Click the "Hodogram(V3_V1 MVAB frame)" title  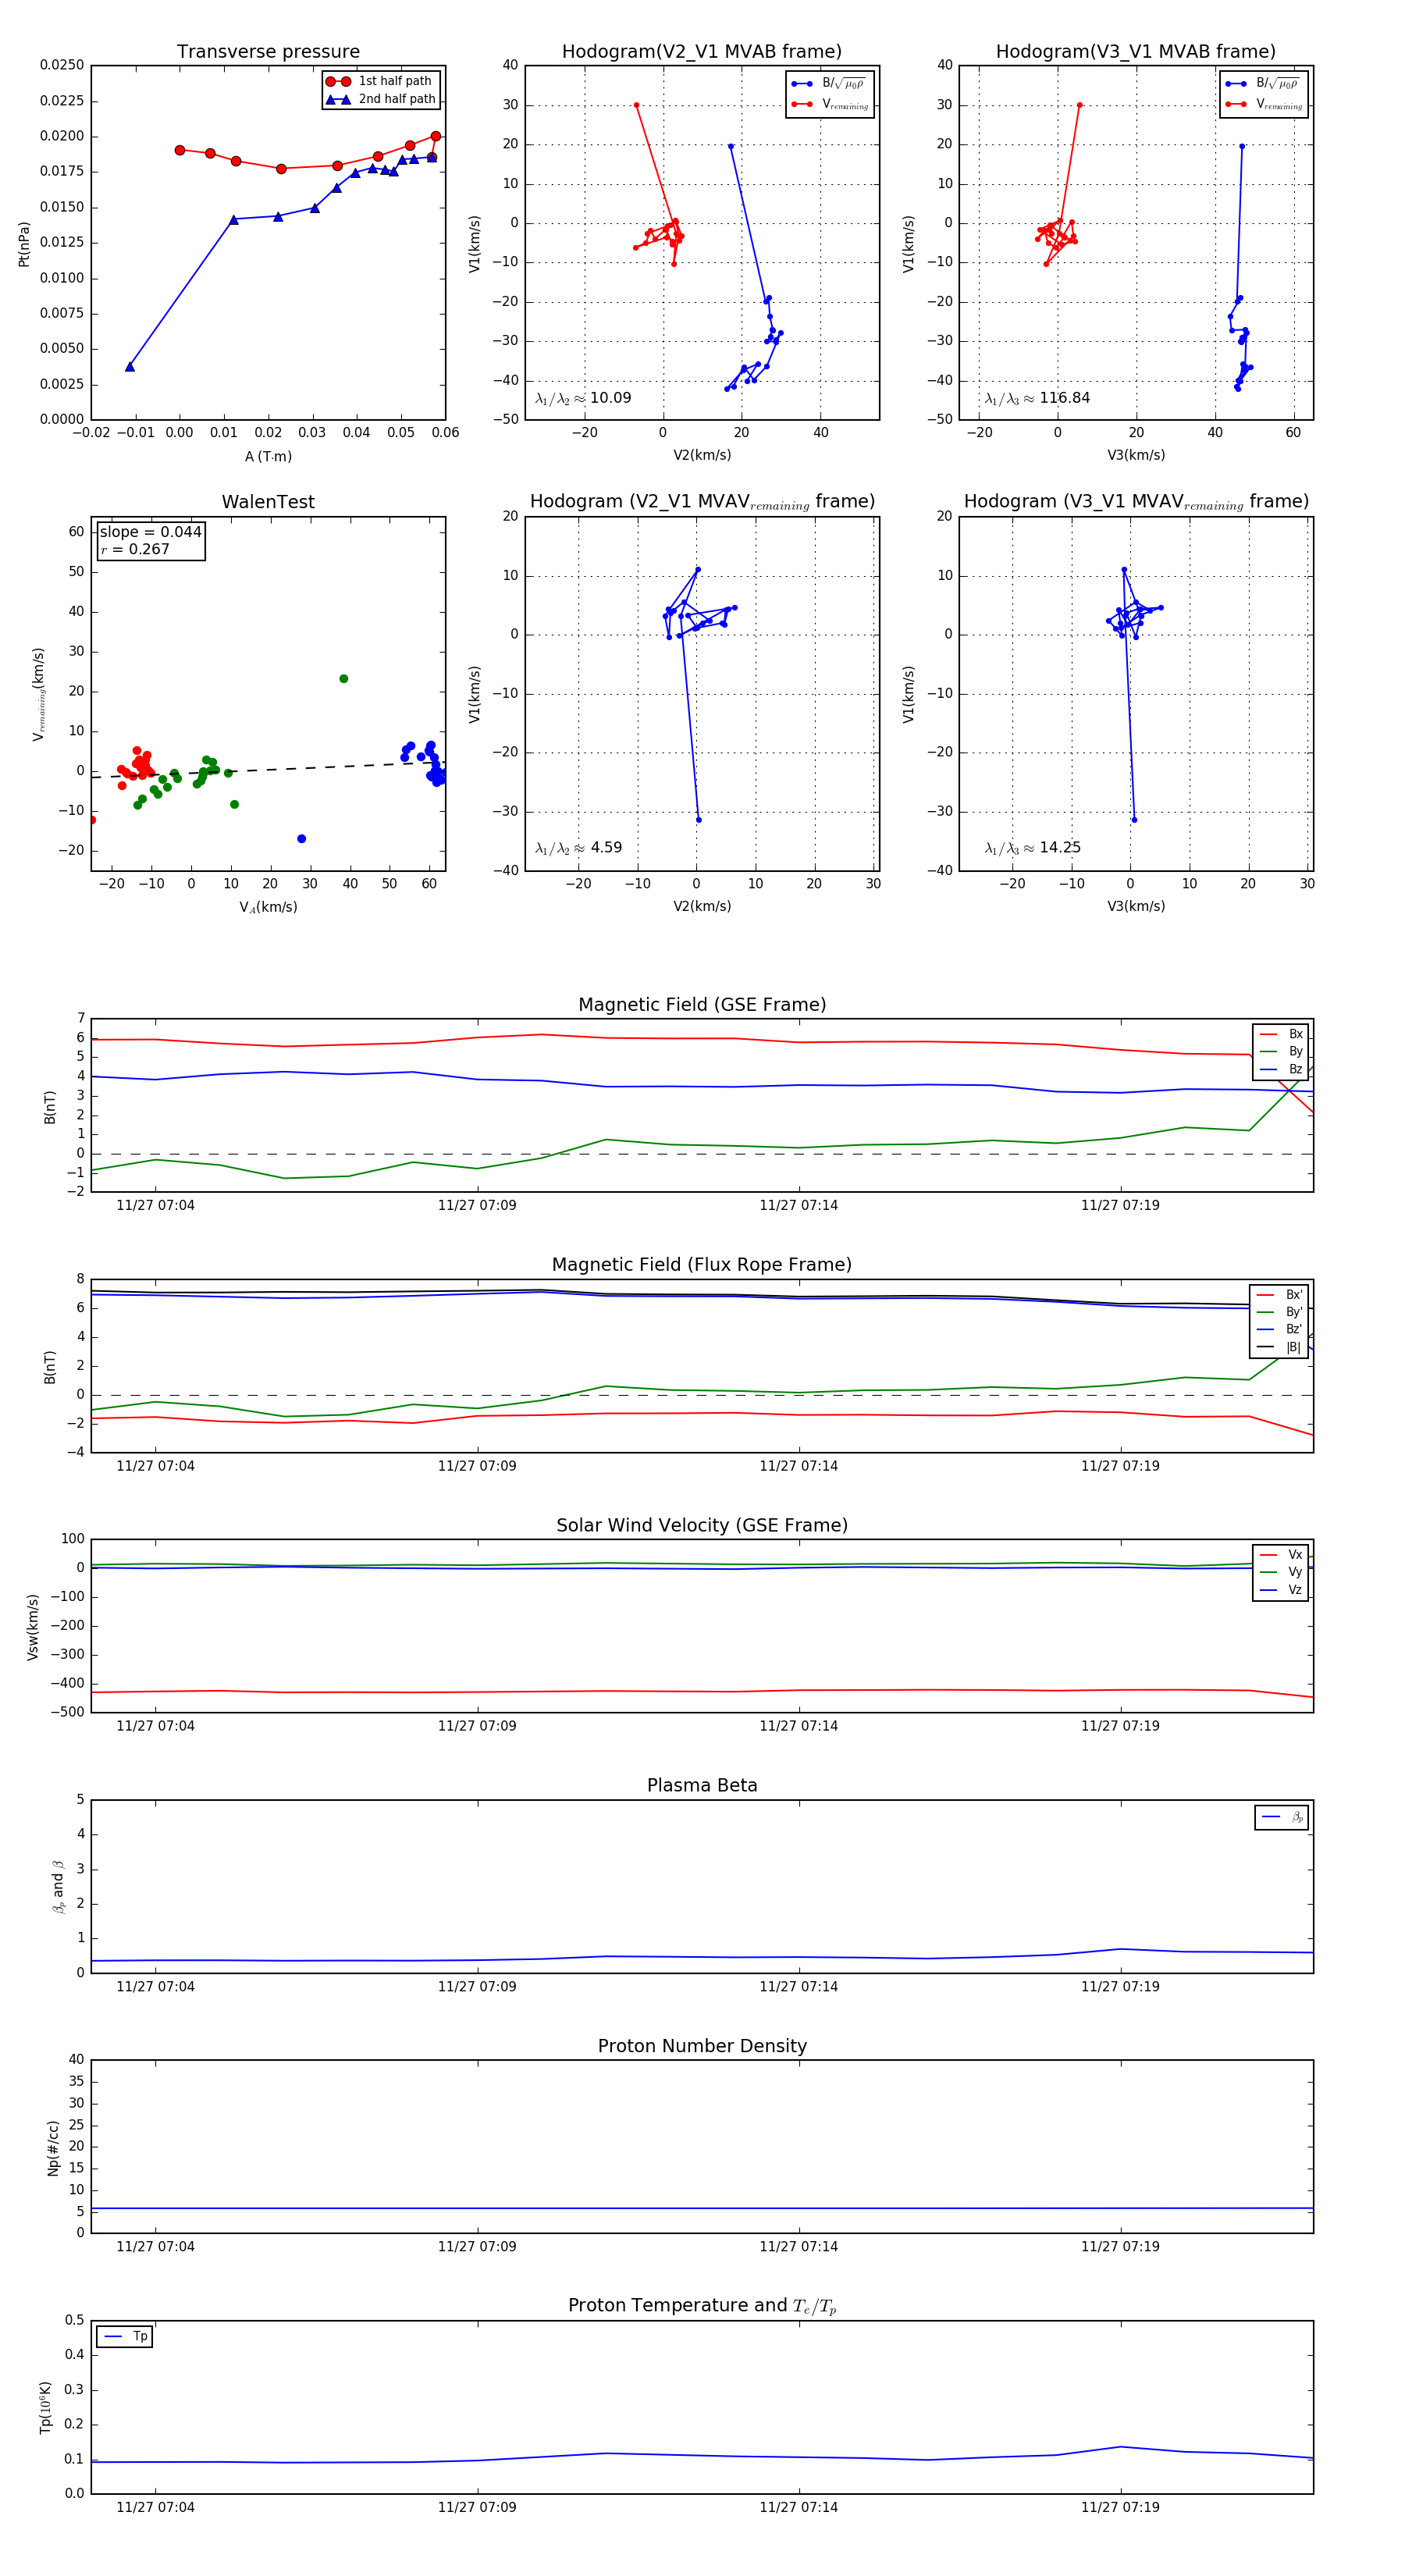click(1136, 52)
